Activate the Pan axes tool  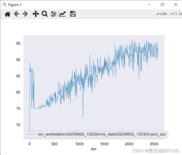pos(36,14)
